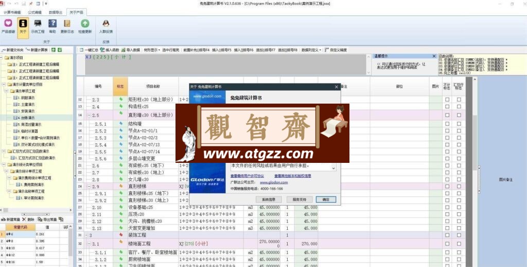The height and width of the screenshot is (267, 527).
Task: Close the 温馨提示 hint panel
Action: click(x=434, y=56)
